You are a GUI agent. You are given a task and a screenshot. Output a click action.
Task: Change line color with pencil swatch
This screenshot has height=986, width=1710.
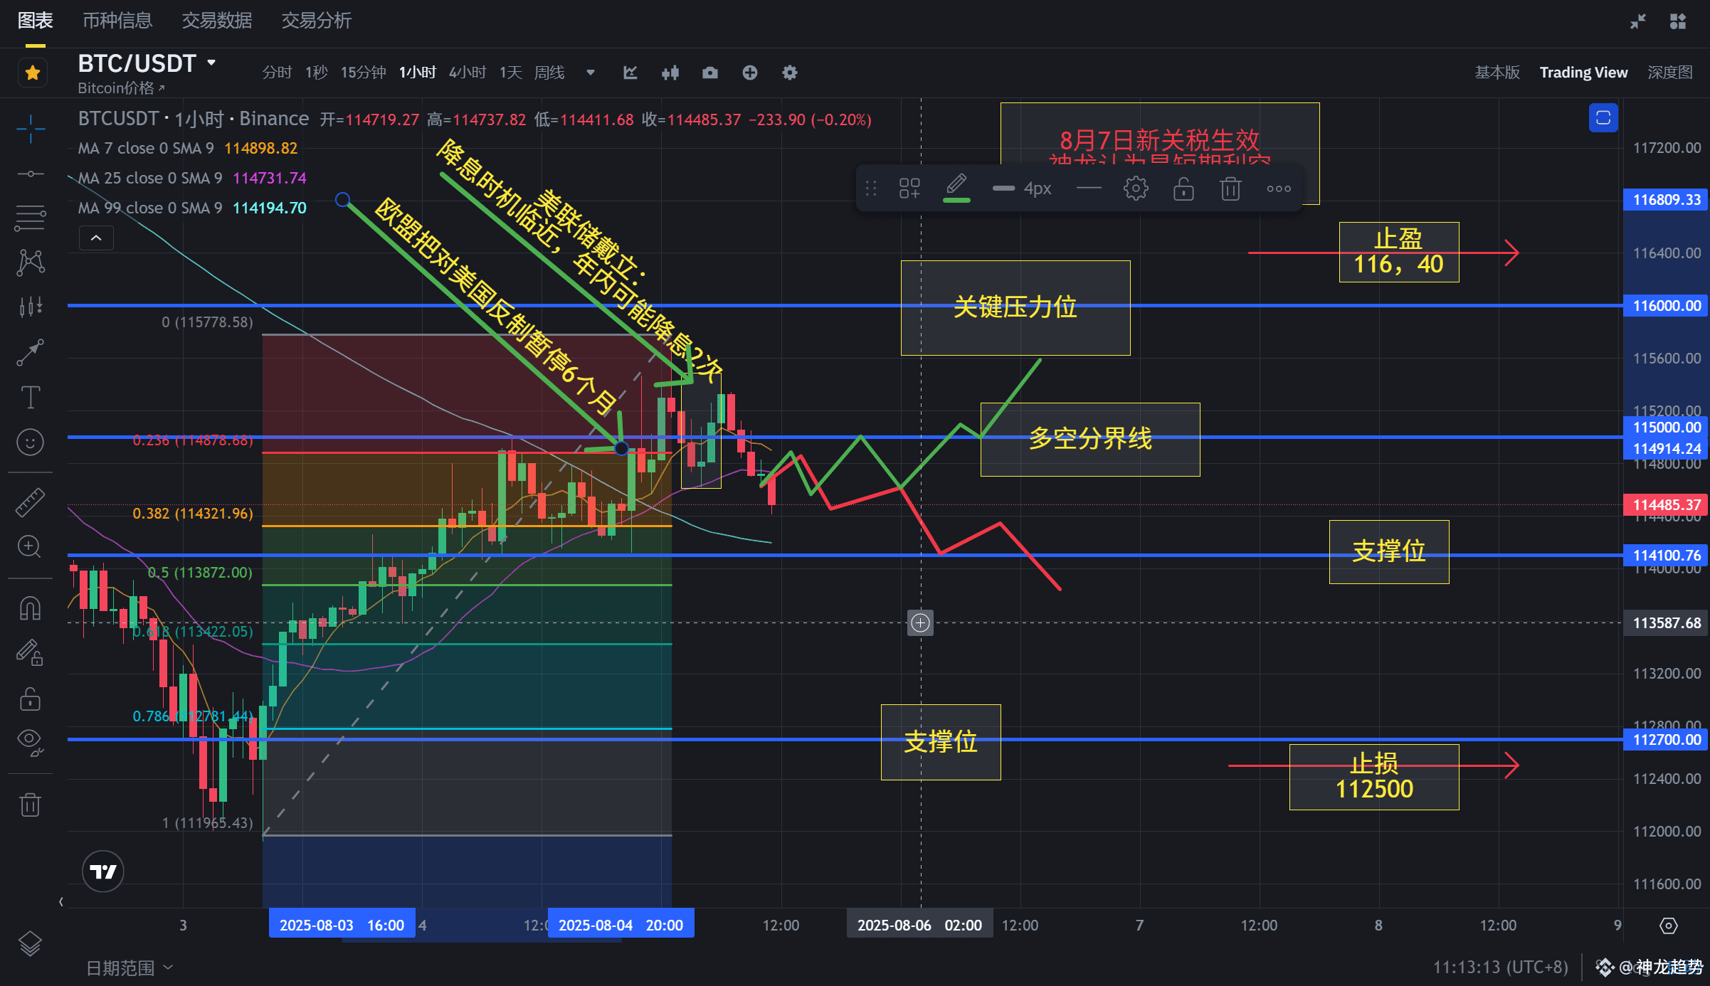(956, 189)
